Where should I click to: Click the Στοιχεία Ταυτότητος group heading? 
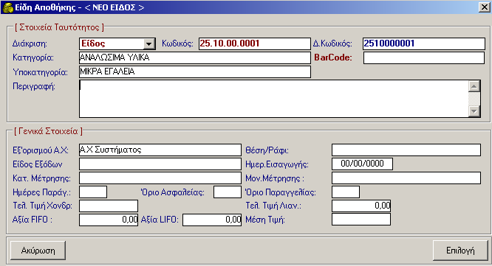(59, 27)
